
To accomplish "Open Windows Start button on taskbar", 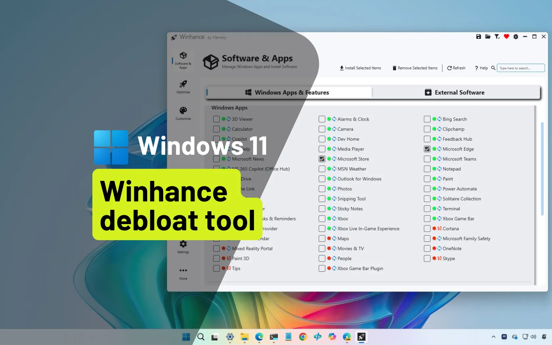I will 186,337.
